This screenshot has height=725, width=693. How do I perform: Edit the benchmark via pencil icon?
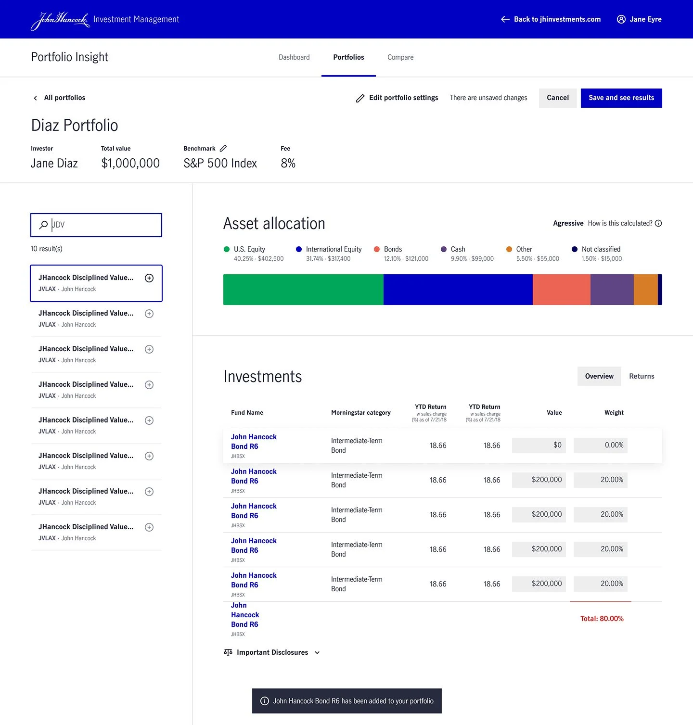[x=223, y=148]
